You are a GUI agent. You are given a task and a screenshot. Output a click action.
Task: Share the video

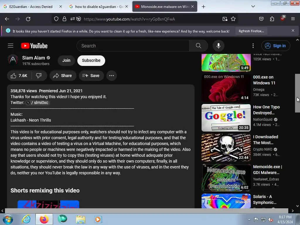click(x=63, y=76)
